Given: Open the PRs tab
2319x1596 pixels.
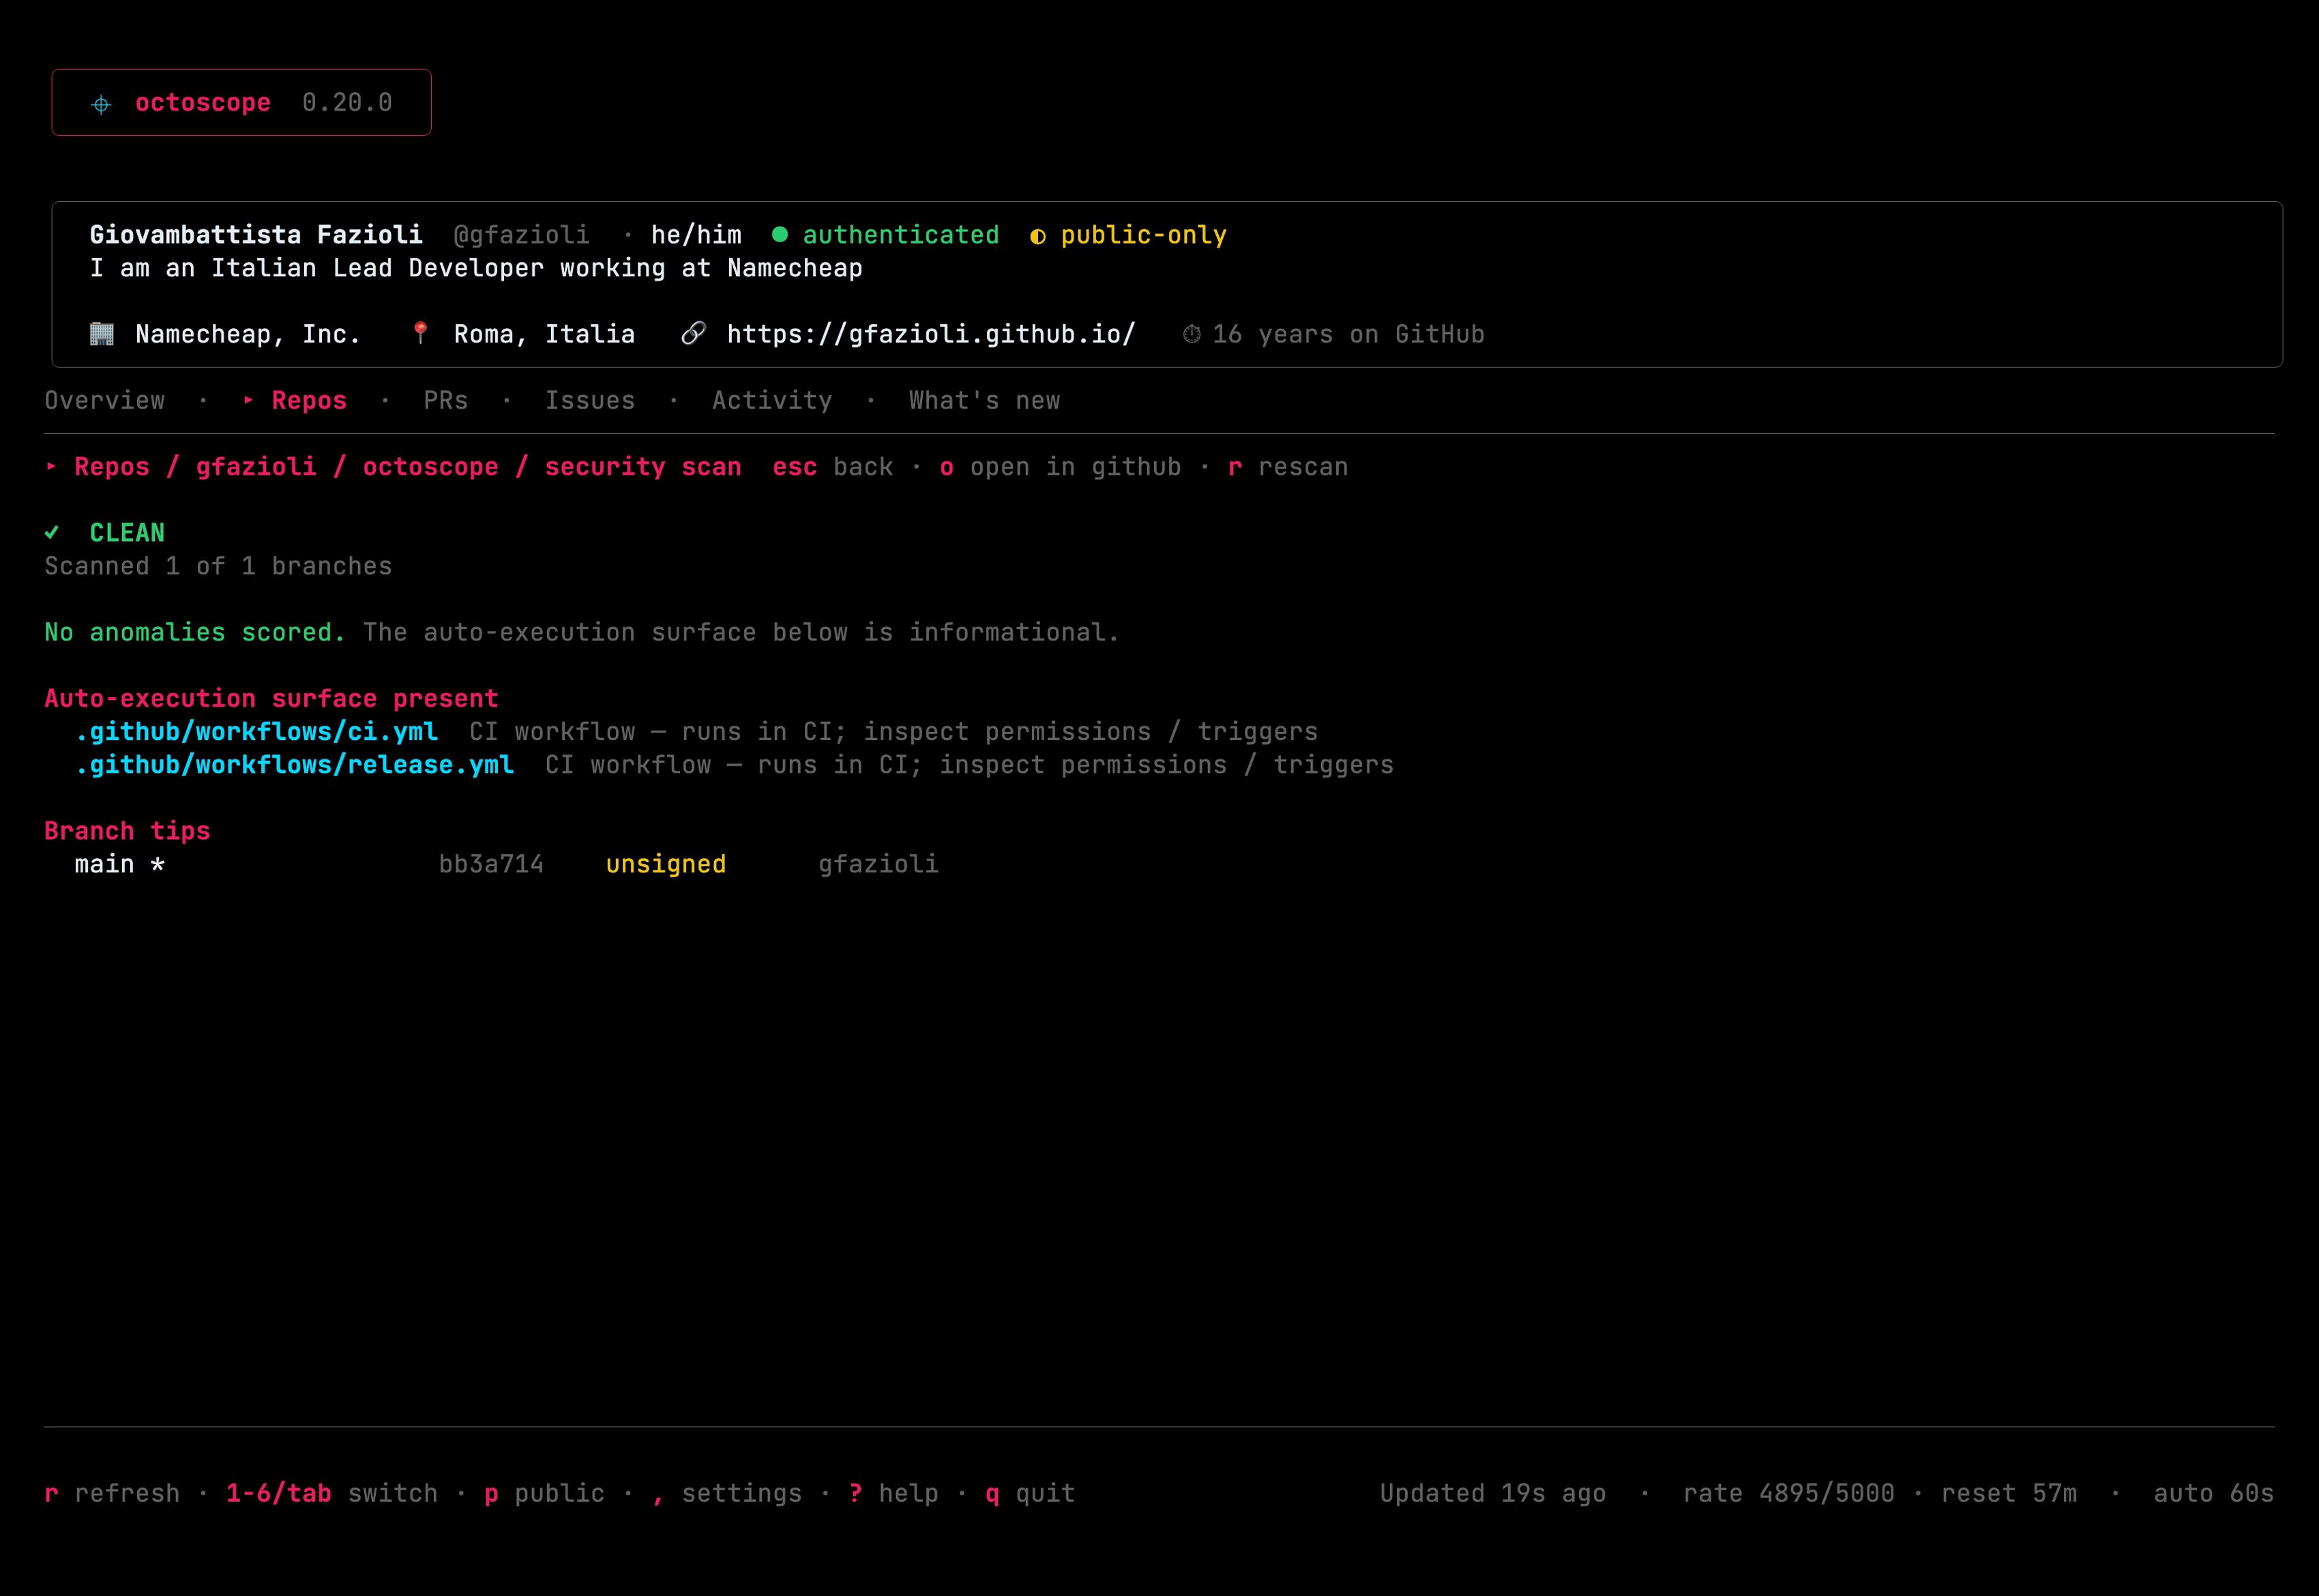Looking at the screenshot, I should tap(446, 401).
